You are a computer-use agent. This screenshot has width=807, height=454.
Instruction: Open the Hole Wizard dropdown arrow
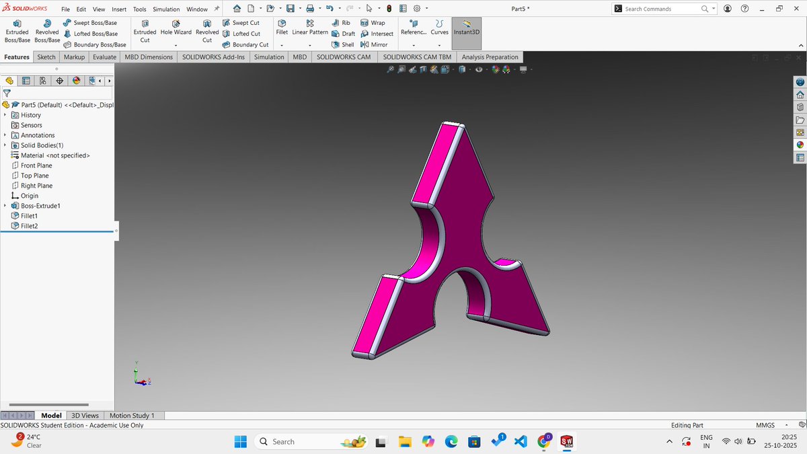(x=176, y=45)
